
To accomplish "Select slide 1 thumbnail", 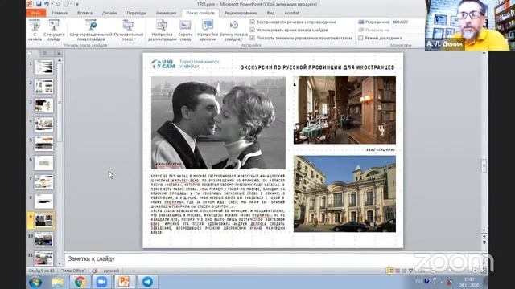I will (x=43, y=67).
